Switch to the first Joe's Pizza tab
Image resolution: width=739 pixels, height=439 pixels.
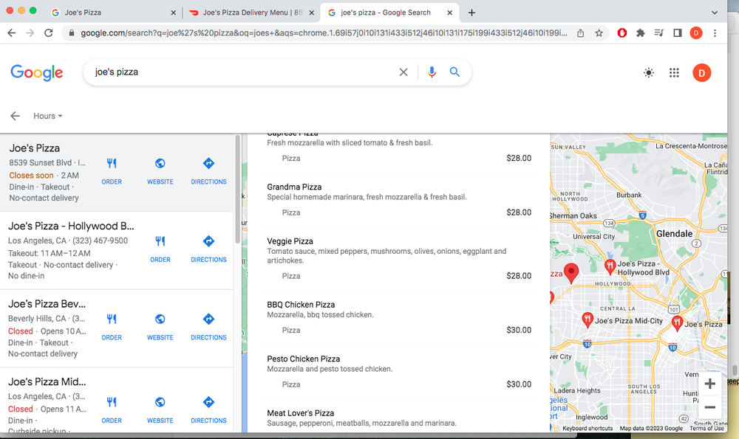tap(111, 13)
